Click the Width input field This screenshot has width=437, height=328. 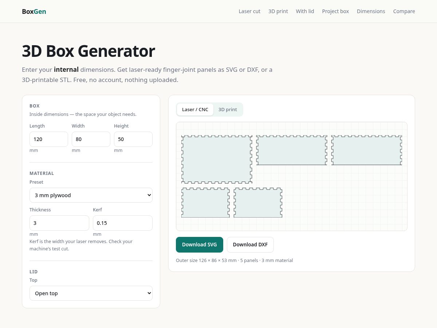click(91, 139)
